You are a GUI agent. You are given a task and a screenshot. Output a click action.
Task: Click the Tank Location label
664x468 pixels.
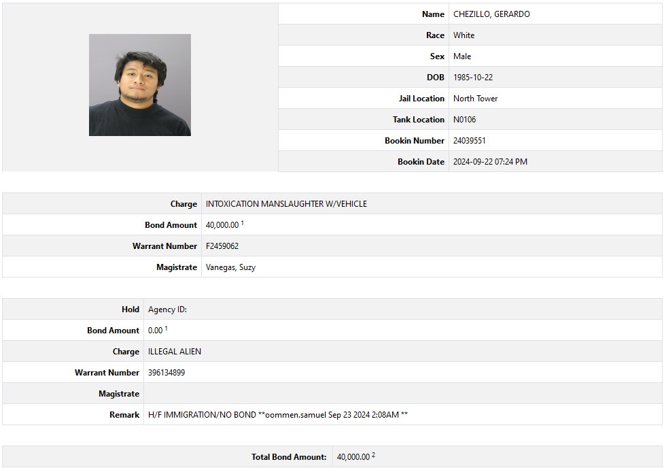pos(419,120)
